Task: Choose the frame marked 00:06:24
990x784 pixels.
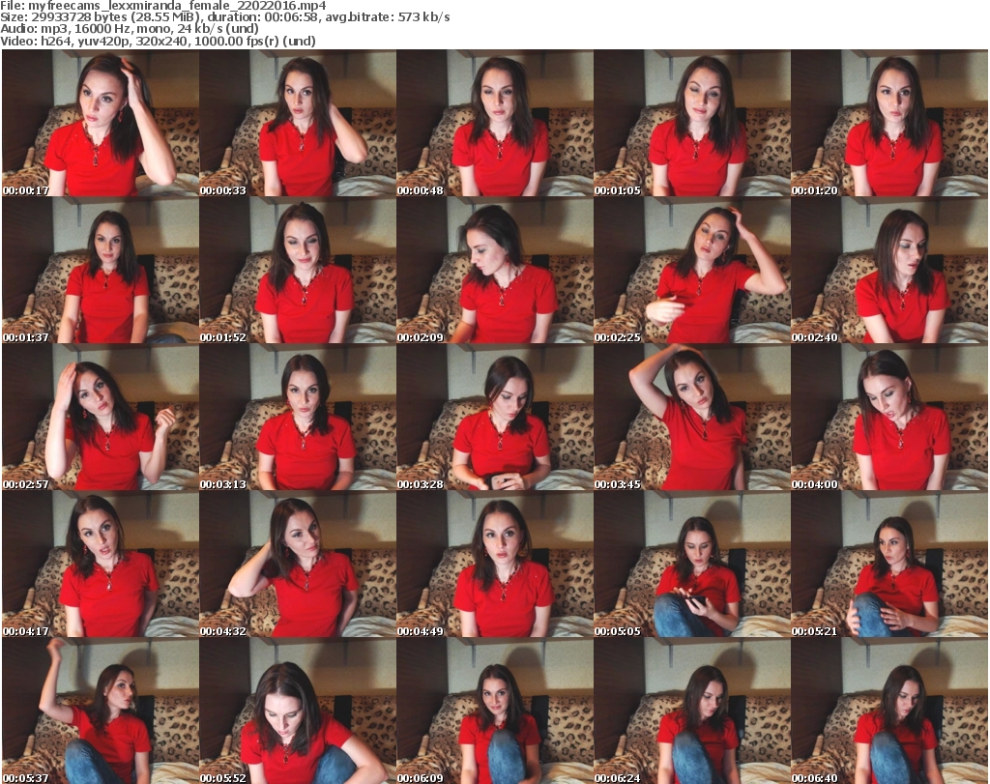Action: (692, 711)
